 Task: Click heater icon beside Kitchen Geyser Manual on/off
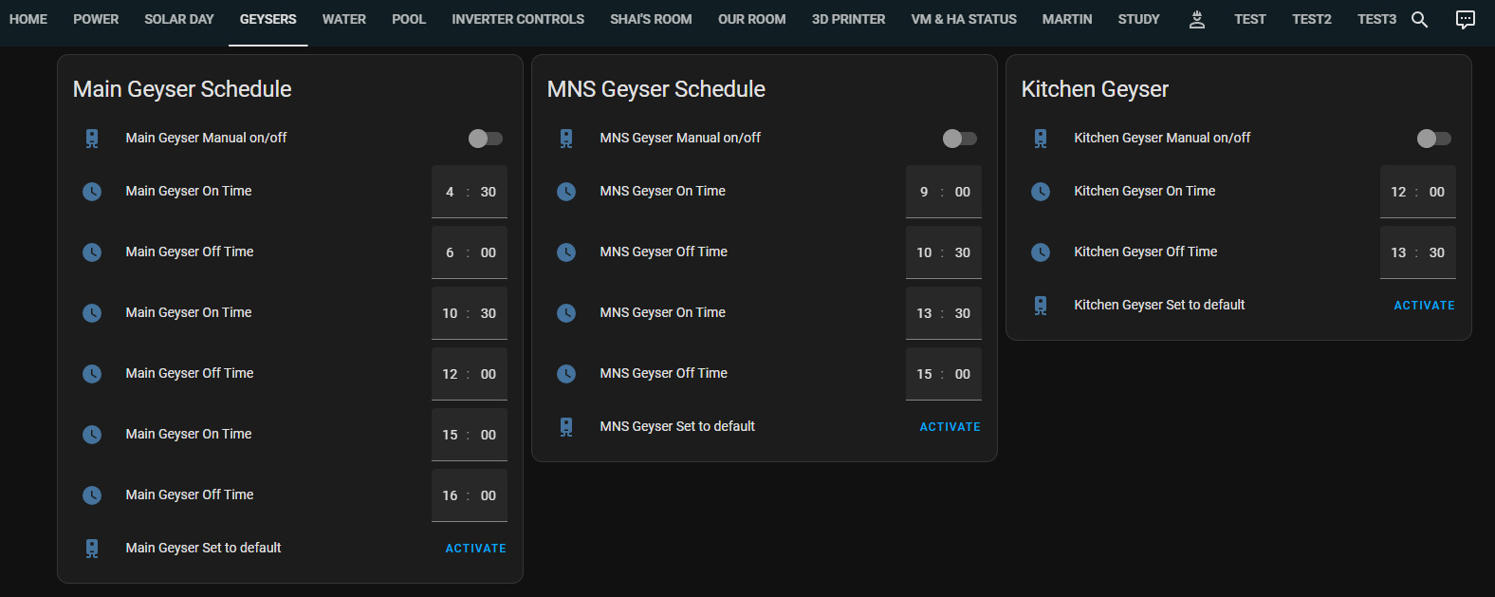point(1041,139)
